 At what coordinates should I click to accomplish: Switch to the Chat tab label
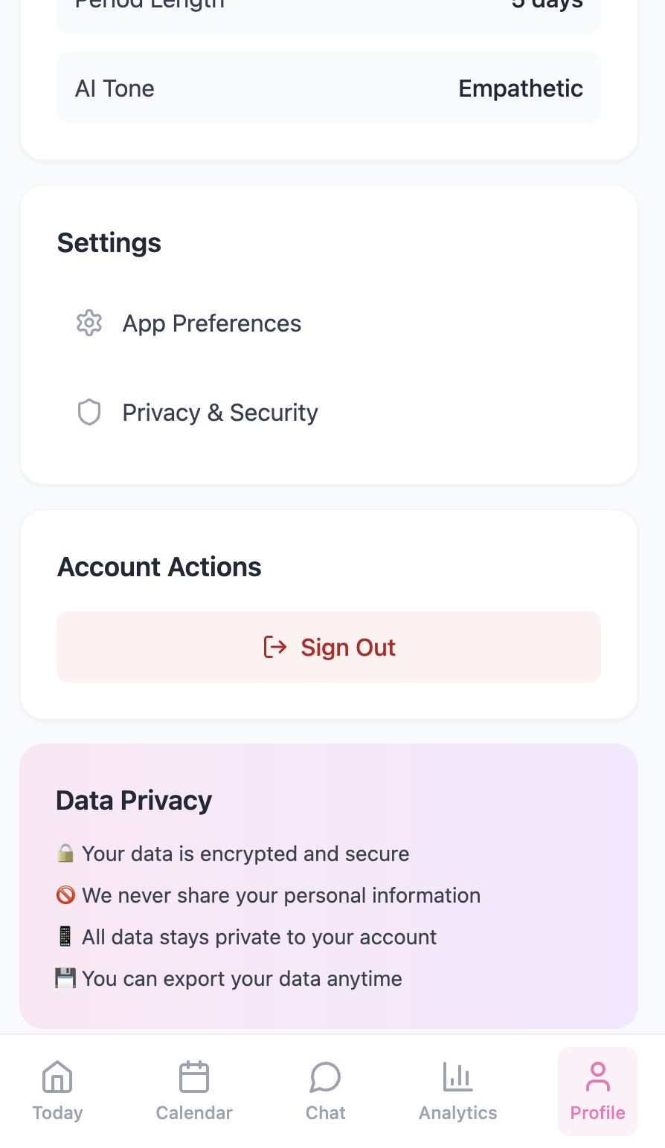click(326, 1113)
